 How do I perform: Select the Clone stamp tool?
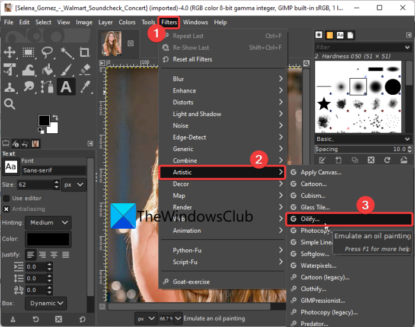coord(10,87)
